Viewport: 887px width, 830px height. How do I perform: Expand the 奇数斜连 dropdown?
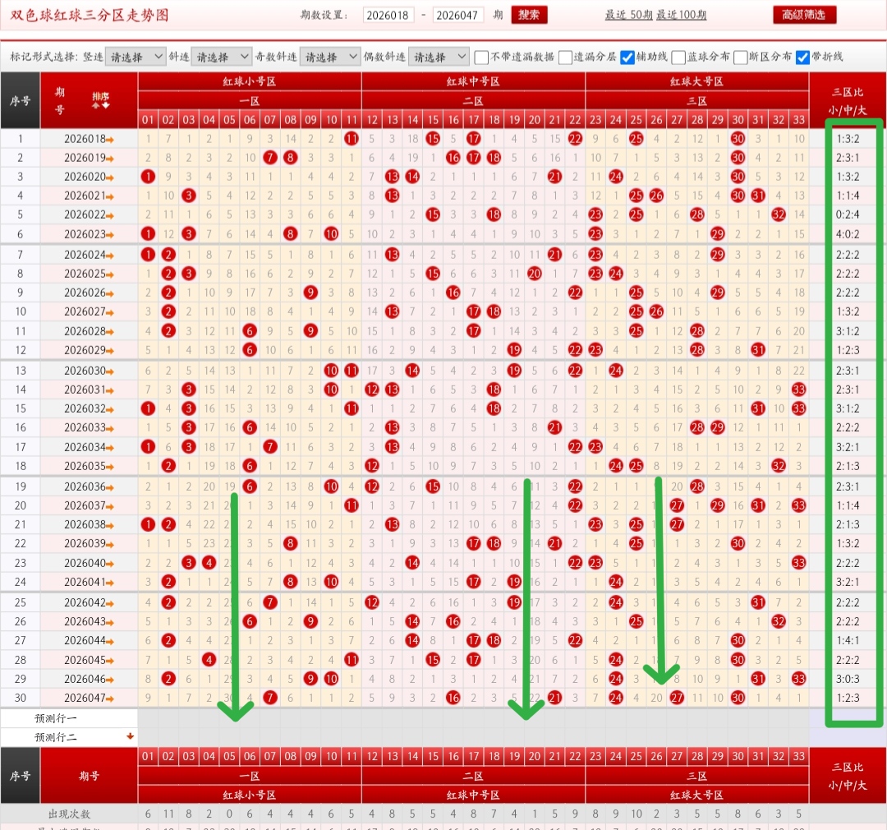click(329, 57)
